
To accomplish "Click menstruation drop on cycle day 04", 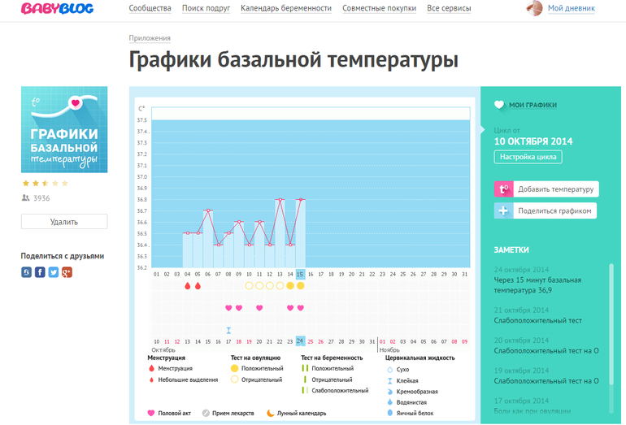I will (187, 286).
